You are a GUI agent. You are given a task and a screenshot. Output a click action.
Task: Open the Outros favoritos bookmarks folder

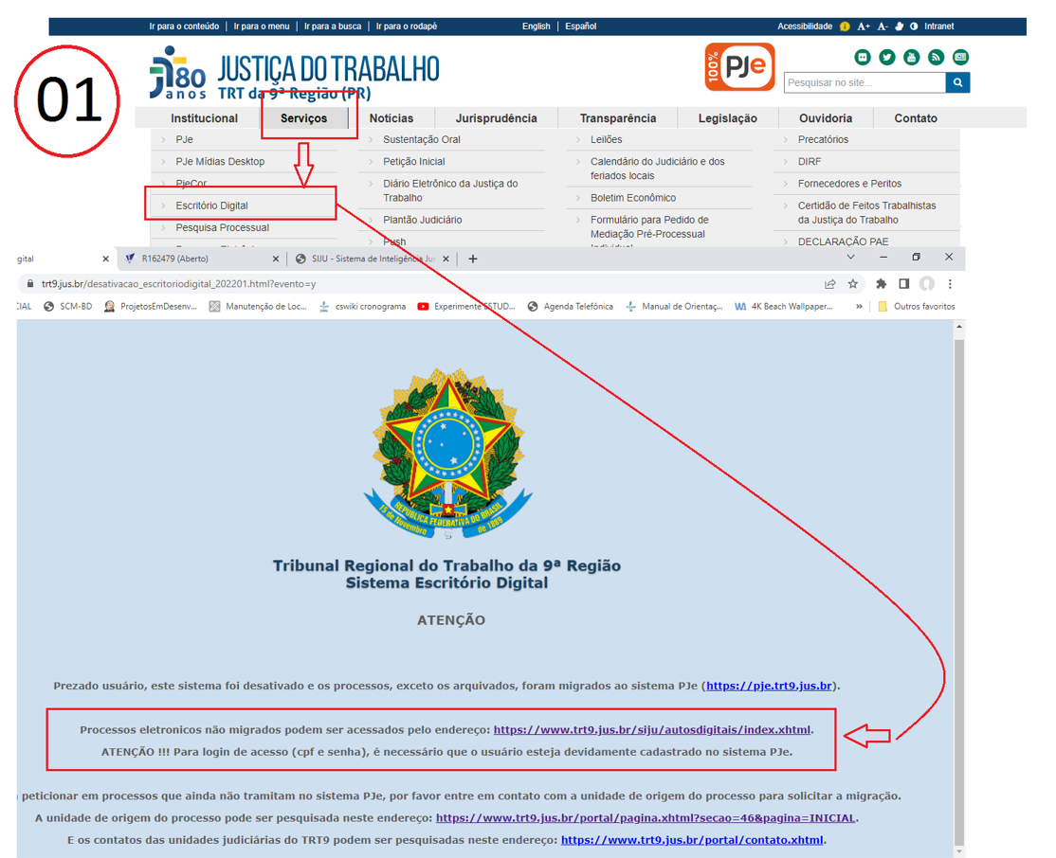(x=917, y=306)
